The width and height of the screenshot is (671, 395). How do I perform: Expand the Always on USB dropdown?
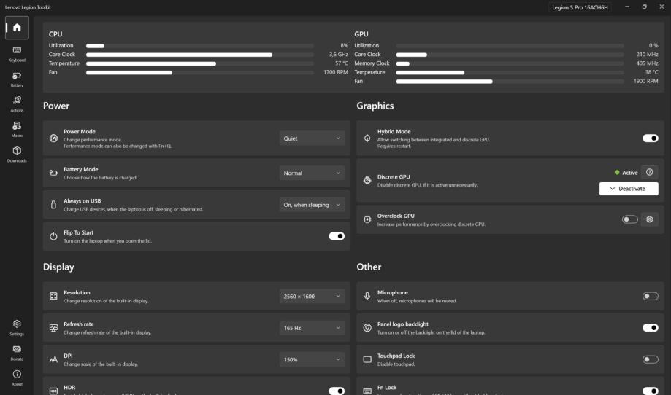click(x=312, y=205)
